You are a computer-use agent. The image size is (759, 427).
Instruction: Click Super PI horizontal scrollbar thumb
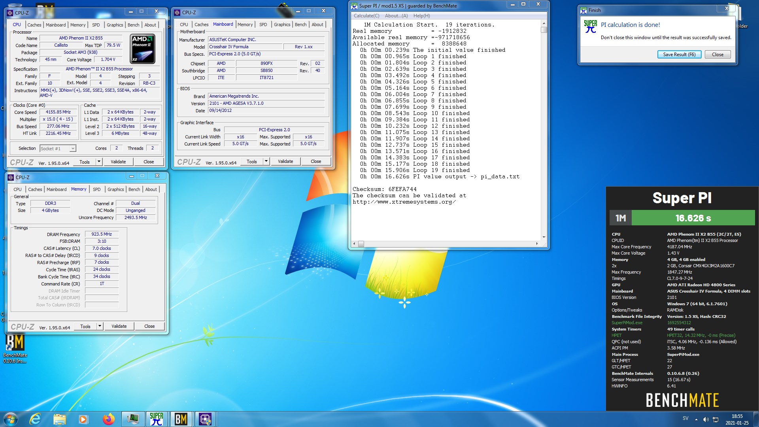point(361,244)
